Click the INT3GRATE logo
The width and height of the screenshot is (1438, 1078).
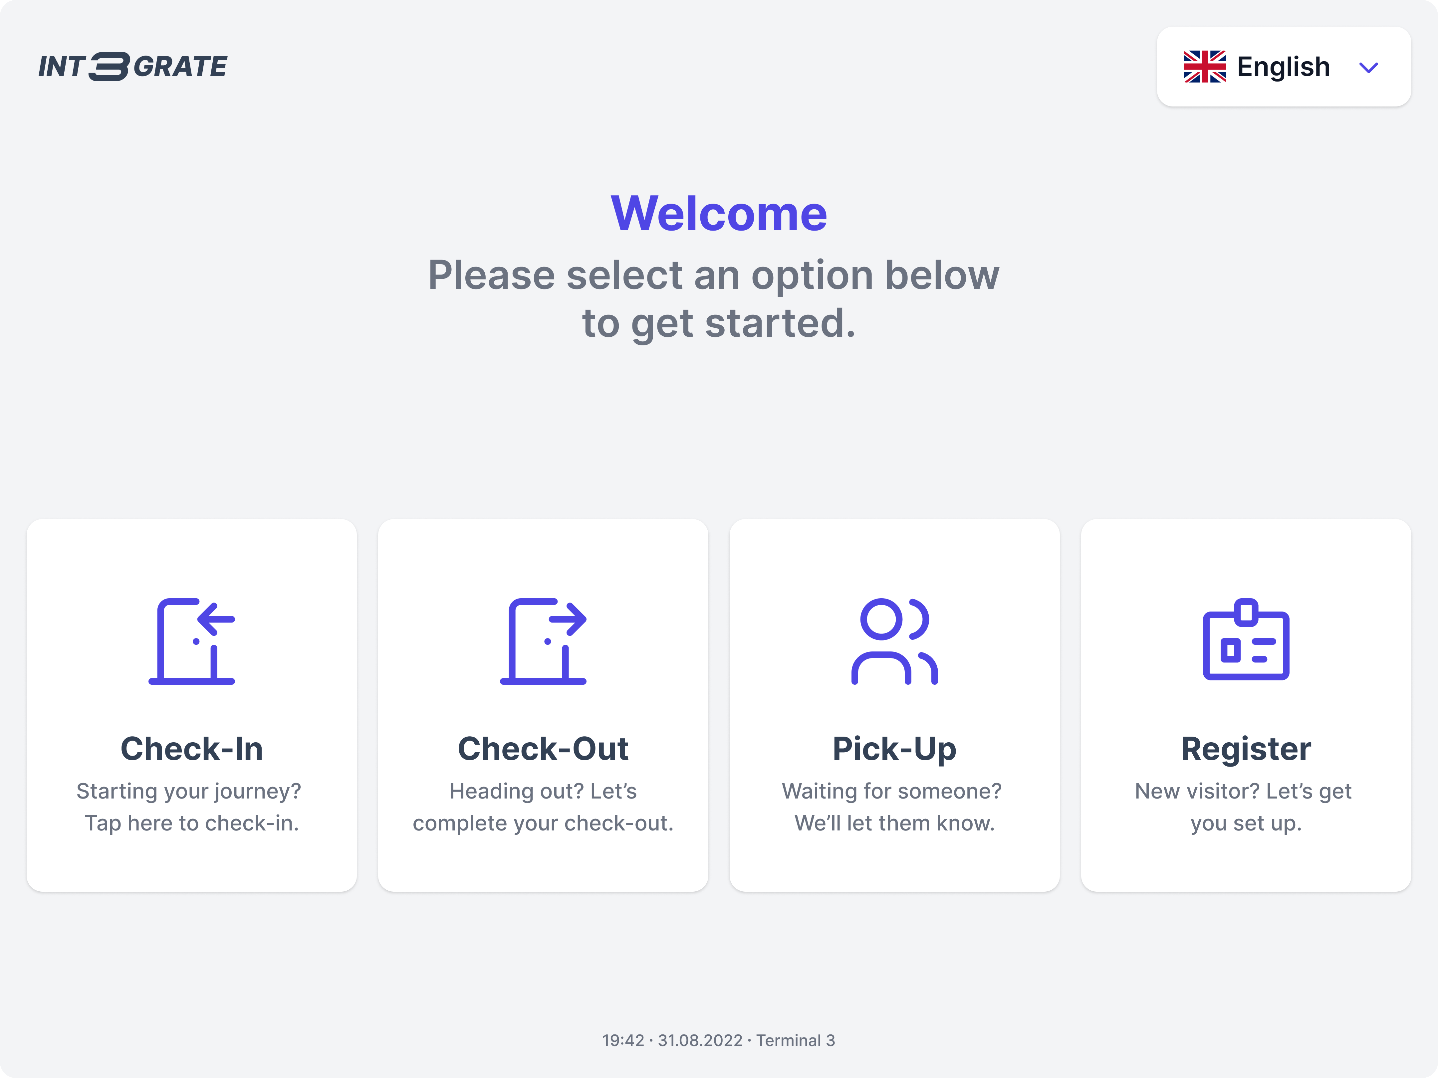[x=132, y=66]
